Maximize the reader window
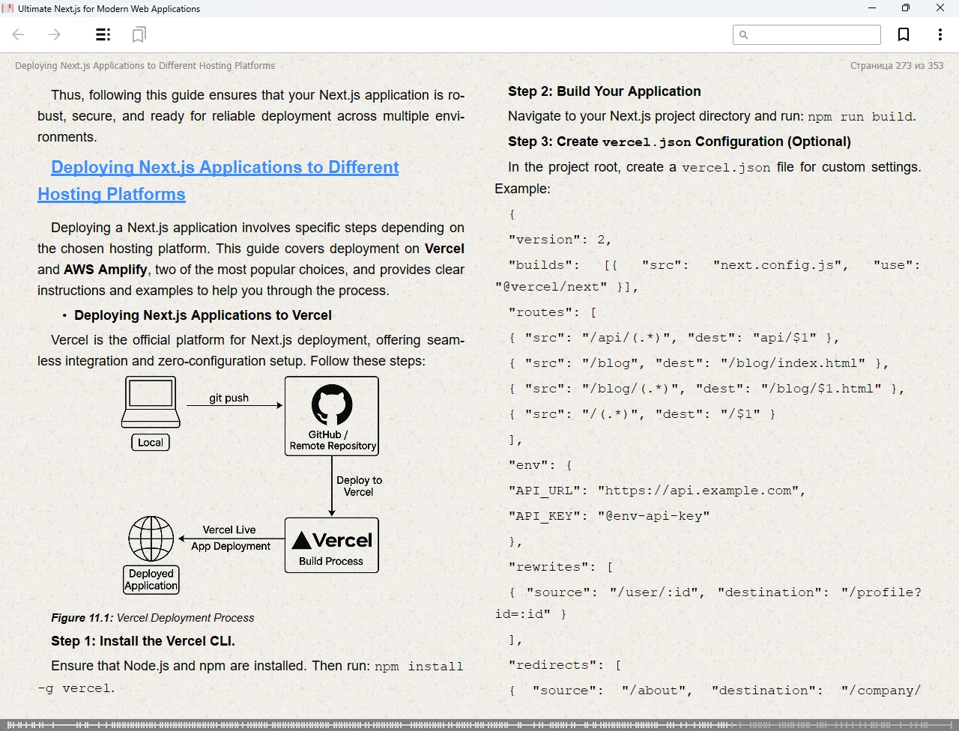The height and width of the screenshot is (731, 959). [906, 8]
